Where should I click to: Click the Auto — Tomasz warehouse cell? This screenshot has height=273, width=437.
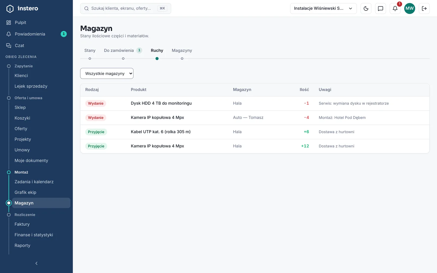tap(248, 118)
